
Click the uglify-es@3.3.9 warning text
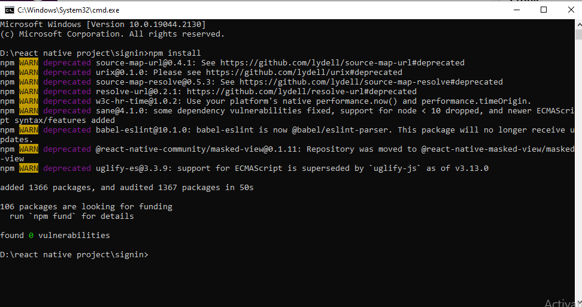[x=292, y=168]
